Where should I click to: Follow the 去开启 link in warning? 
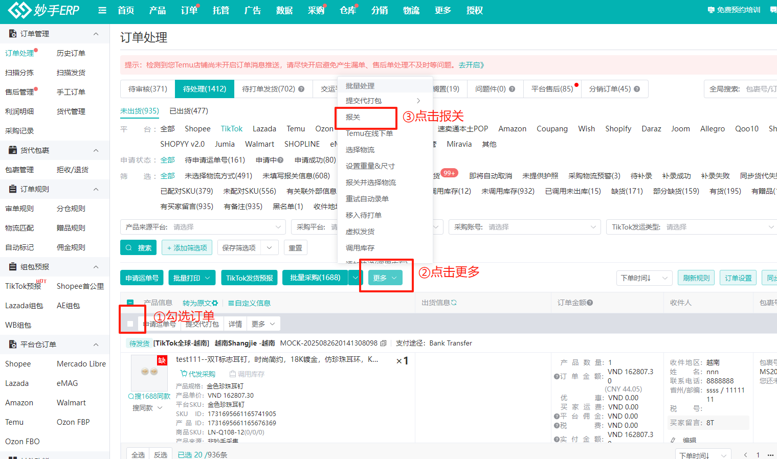point(471,65)
